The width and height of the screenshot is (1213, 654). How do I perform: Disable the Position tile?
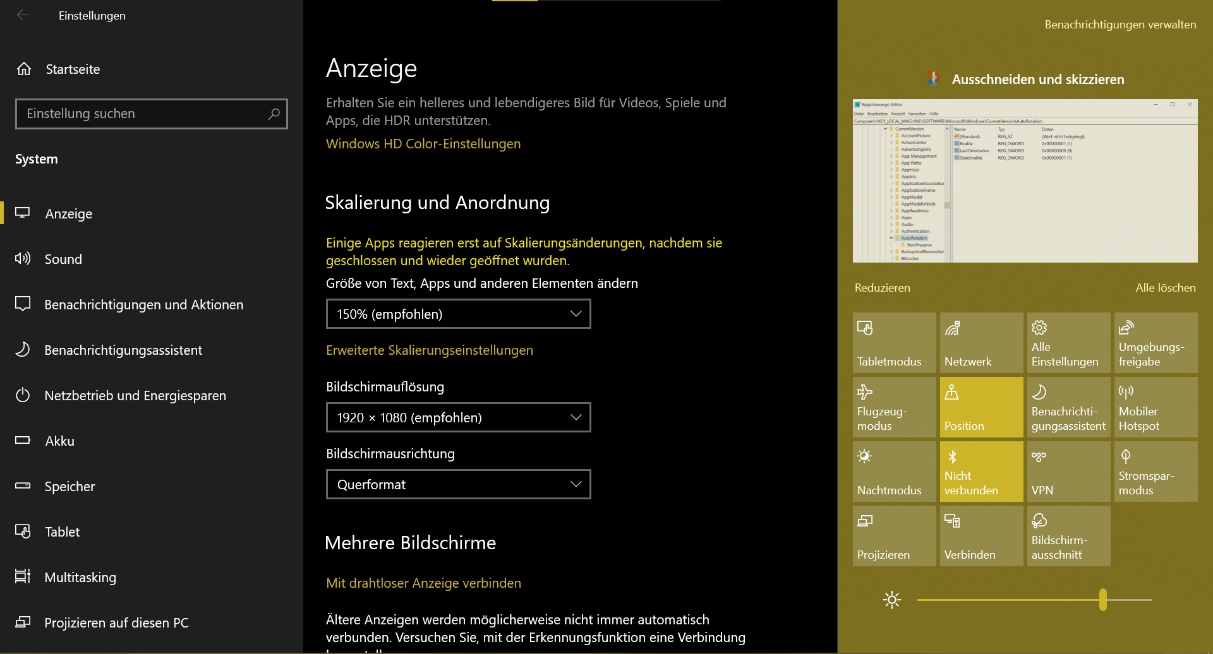coord(982,407)
